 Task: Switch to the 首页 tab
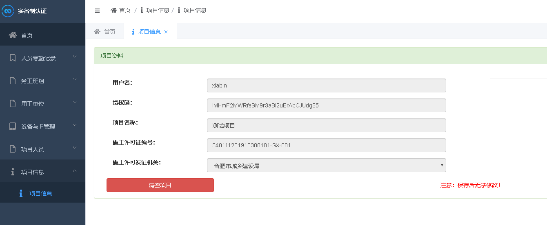(105, 32)
